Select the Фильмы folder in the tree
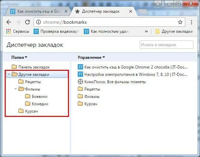This screenshot has width=200, height=157. click(x=29, y=89)
